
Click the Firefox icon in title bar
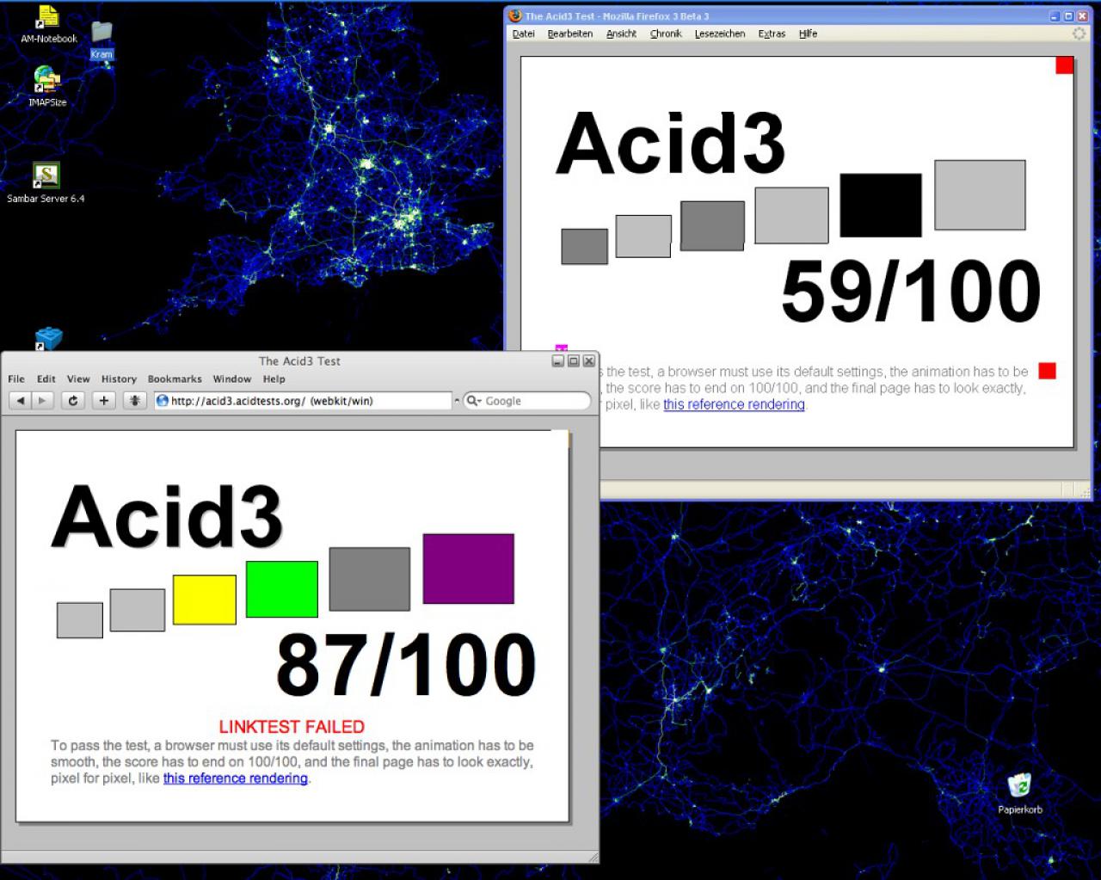click(x=515, y=15)
